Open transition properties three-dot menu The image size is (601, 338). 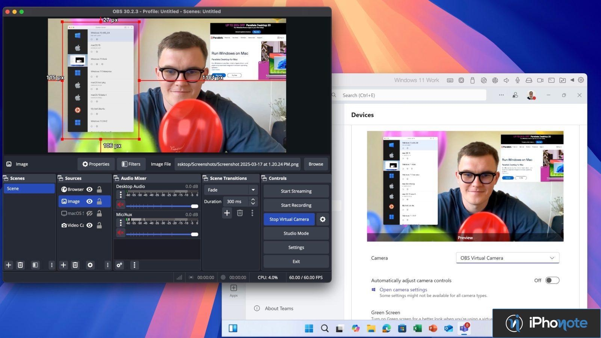tap(252, 213)
